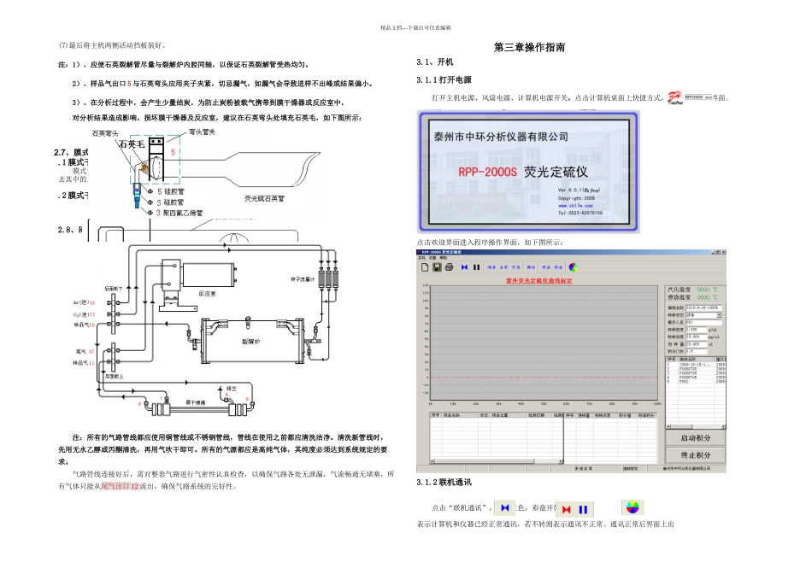The image size is (812, 574).
Task: Click the 升温 toolbar text button
Action: point(546,267)
